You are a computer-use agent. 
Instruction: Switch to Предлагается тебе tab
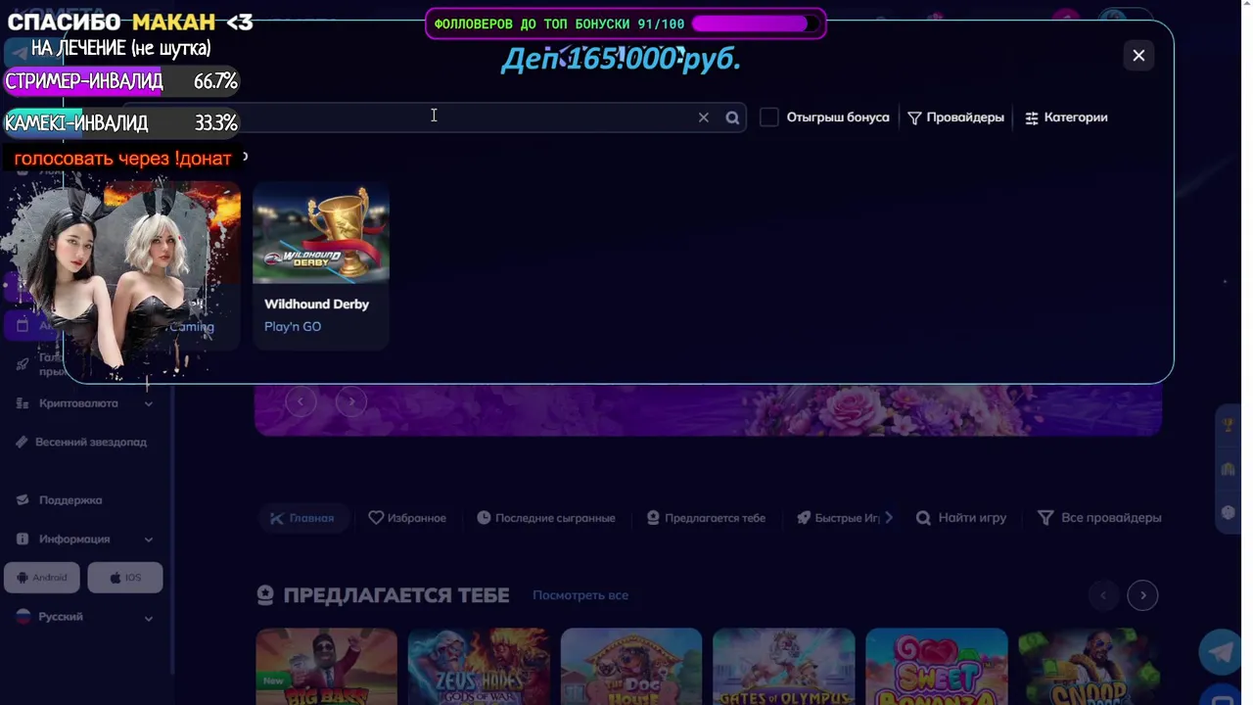[x=706, y=518]
